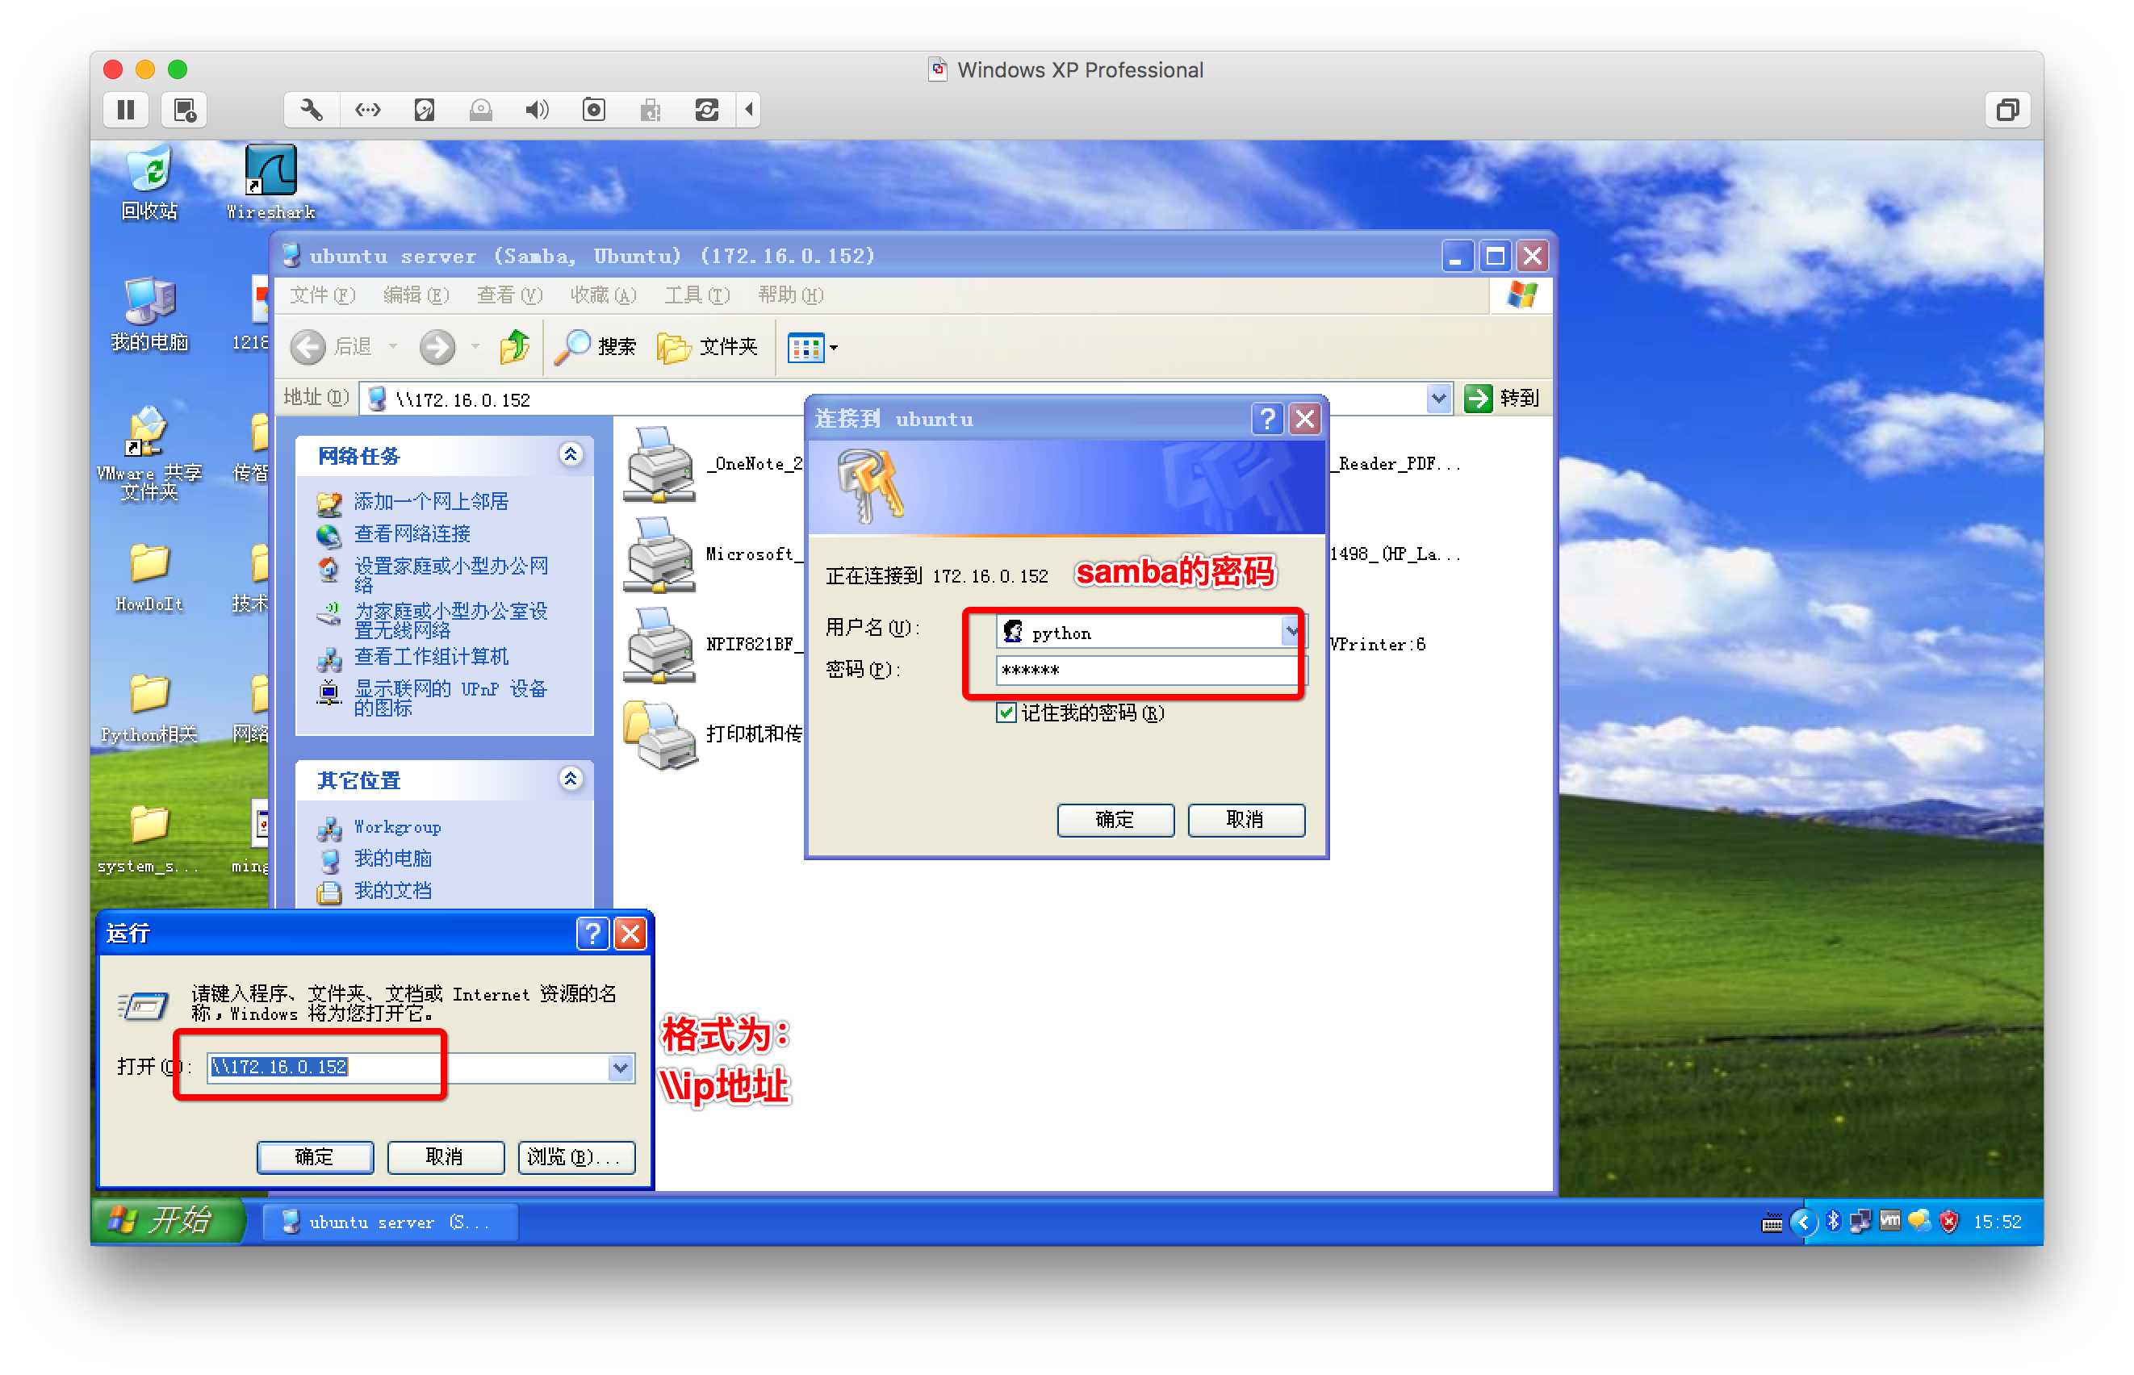Image resolution: width=2134 pixels, height=1375 pixels.
Task: Open the Favorites menu in Explorer
Action: [603, 295]
